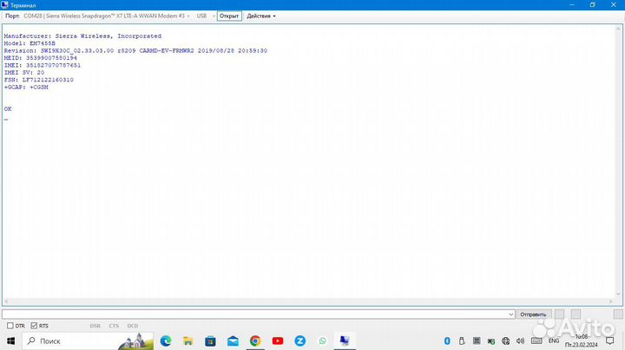The height and width of the screenshot is (350, 625).
Task: Open WhatsApp from the taskbar
Action: click(x=323, y=341)
